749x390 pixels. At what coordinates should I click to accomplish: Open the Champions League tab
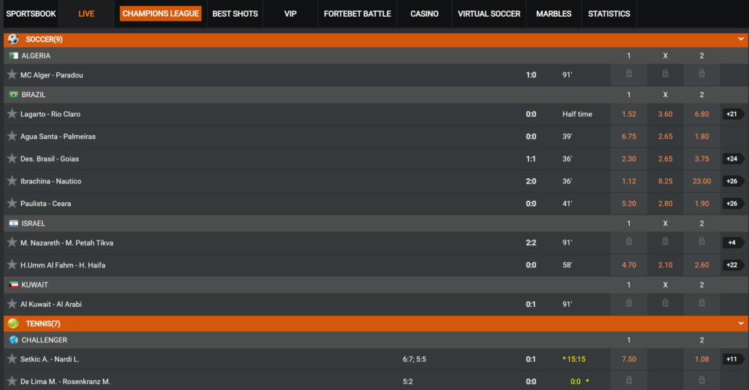[x=160, y=14]
